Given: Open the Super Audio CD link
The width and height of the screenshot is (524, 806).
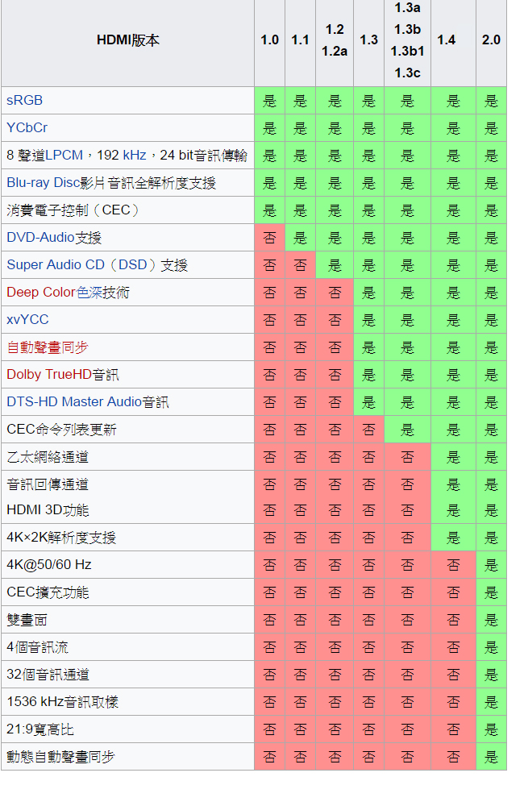Looking at the screenshot, I should [x=56, y=264].
